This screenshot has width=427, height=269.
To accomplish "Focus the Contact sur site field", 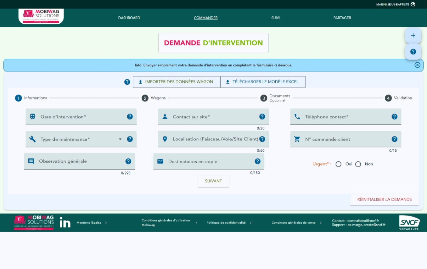I will (211, 117).
